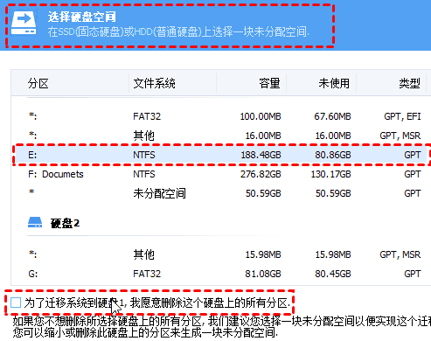Click the 80.45GB unused value
This screenshot has height=341, width=431.
333,274
